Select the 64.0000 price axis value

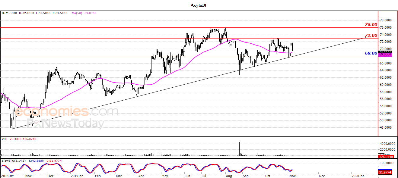pyautogui.click(x=386, y=70)
